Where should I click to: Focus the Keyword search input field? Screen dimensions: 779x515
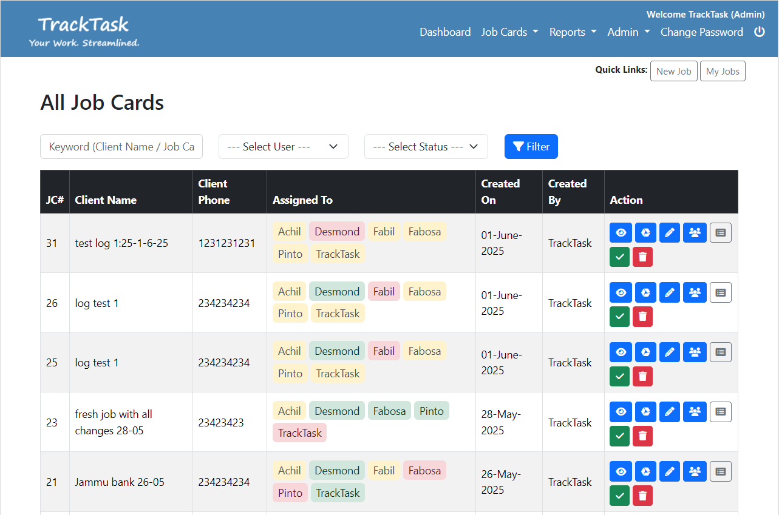coord(121,147)
